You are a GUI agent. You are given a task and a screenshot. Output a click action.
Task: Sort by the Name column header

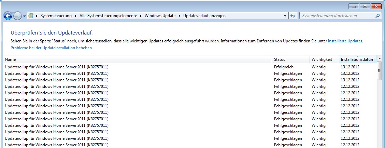138,59
